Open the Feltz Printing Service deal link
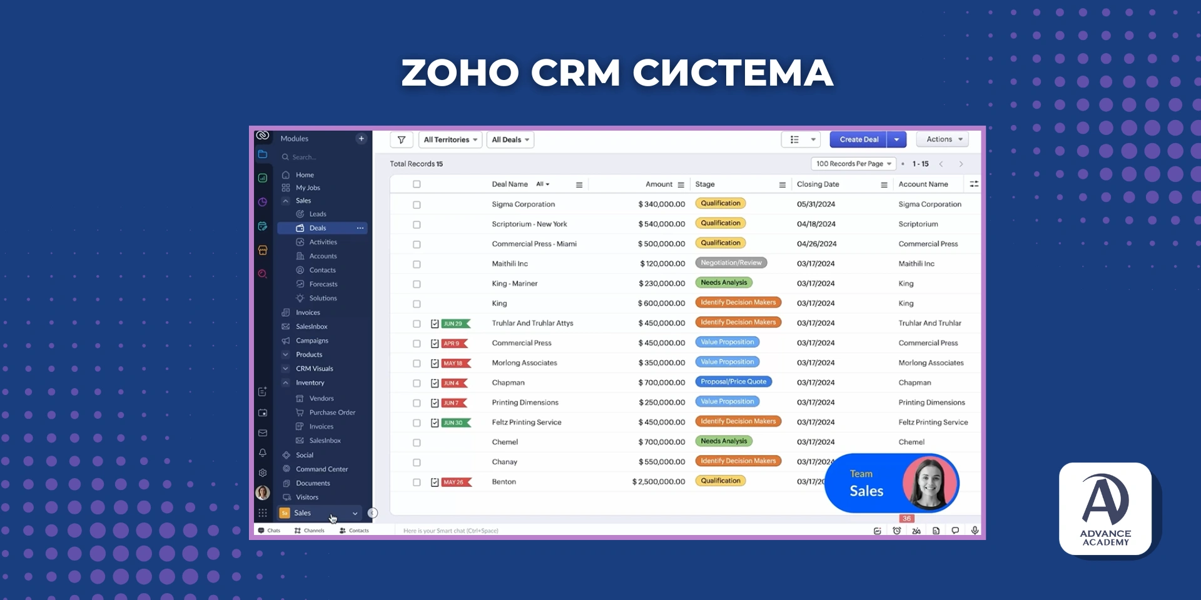 [x=527, y=422]
